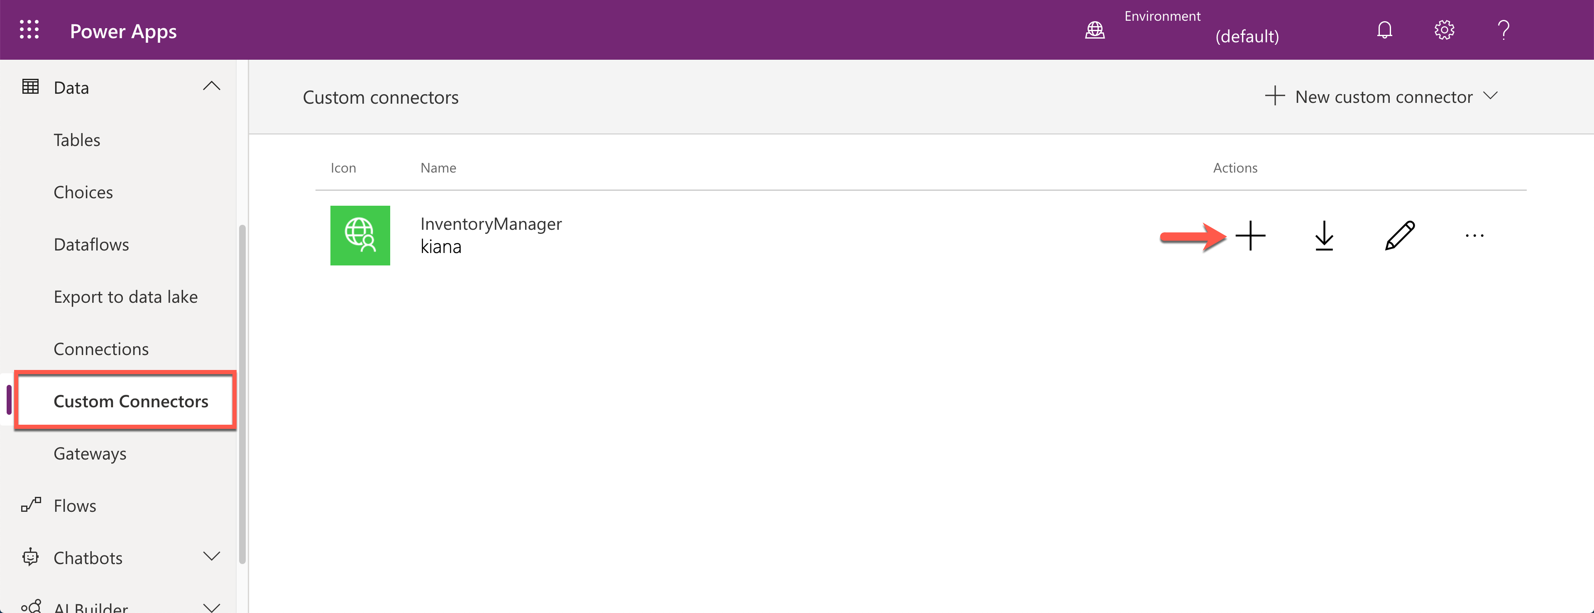The image size is (1594, 613).
Task: Open the notifications bell
Action: (x=1384, y=30)
